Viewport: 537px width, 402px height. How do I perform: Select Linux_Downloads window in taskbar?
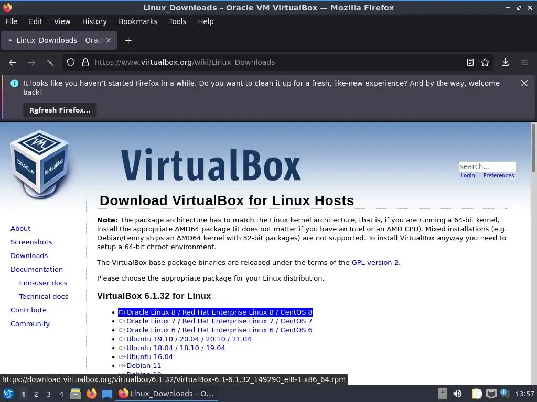point(167,394)
